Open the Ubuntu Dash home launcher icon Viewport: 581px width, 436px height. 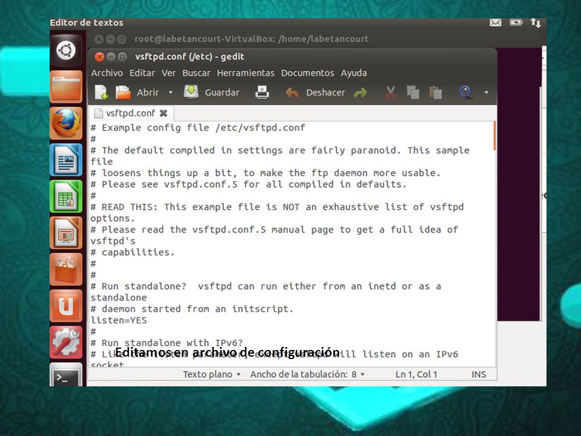pos(66,50)
